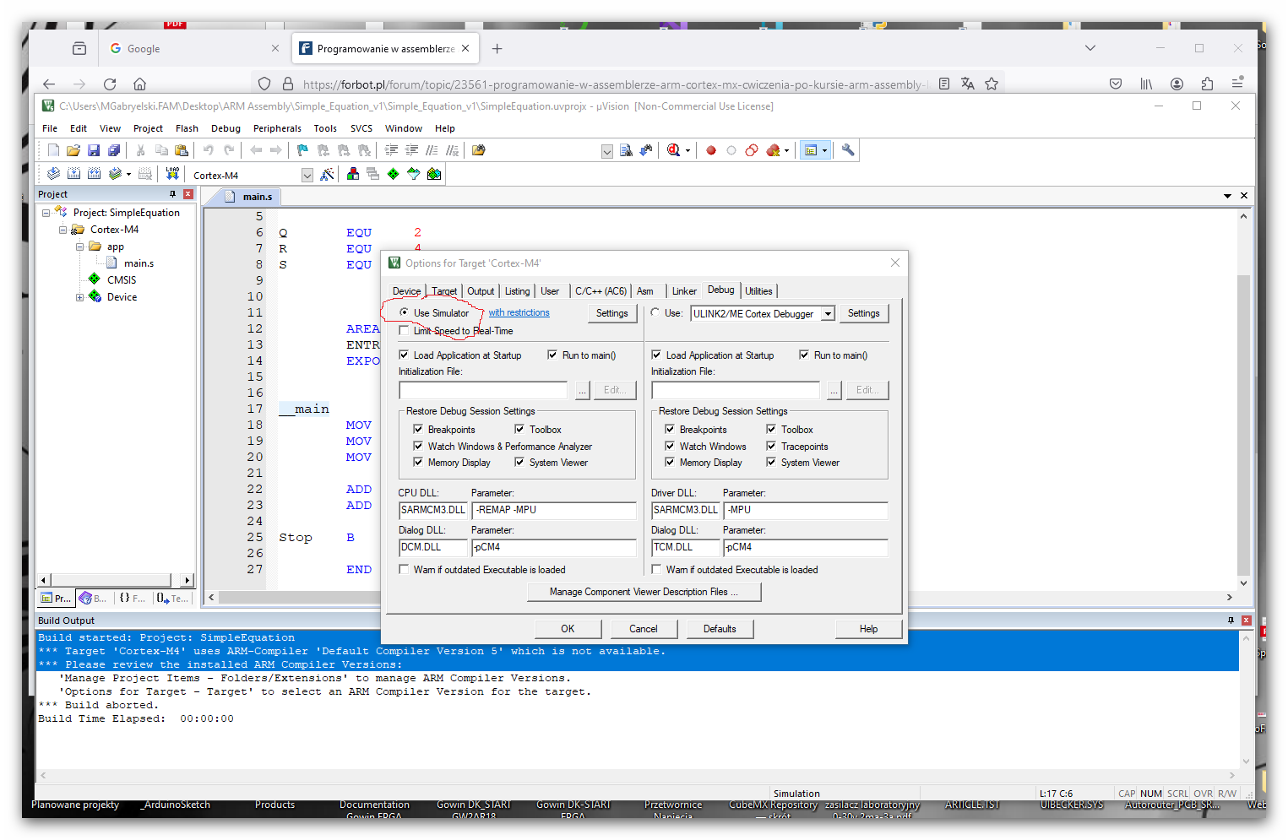Click the Build Output vertical scrollbar
The height and width of the screenshot is (840, 1288).
tap(1245, 698)
